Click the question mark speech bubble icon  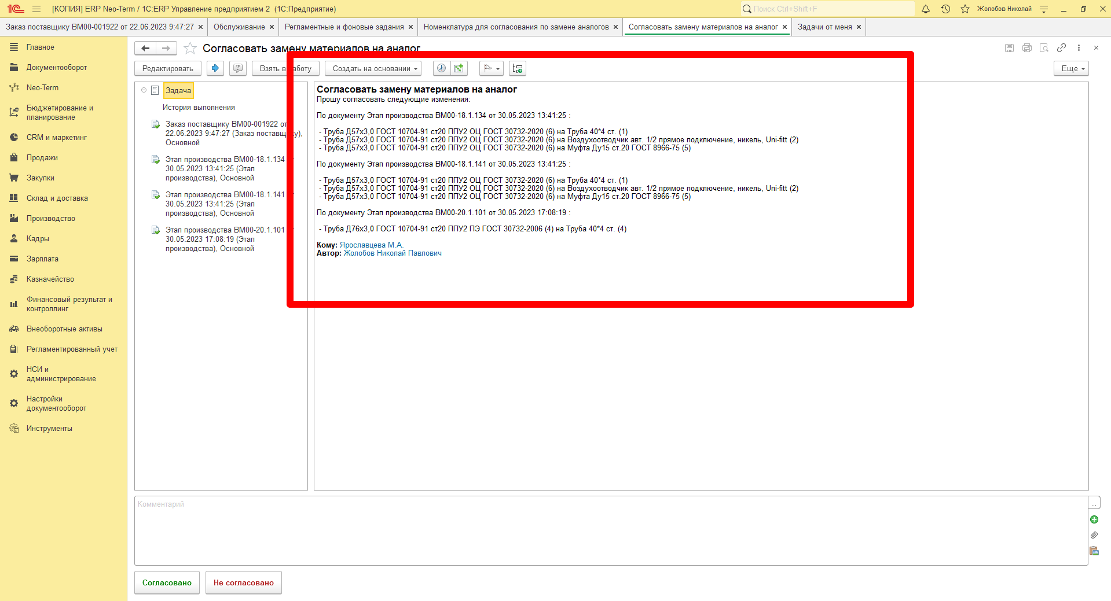pos(238,68)
